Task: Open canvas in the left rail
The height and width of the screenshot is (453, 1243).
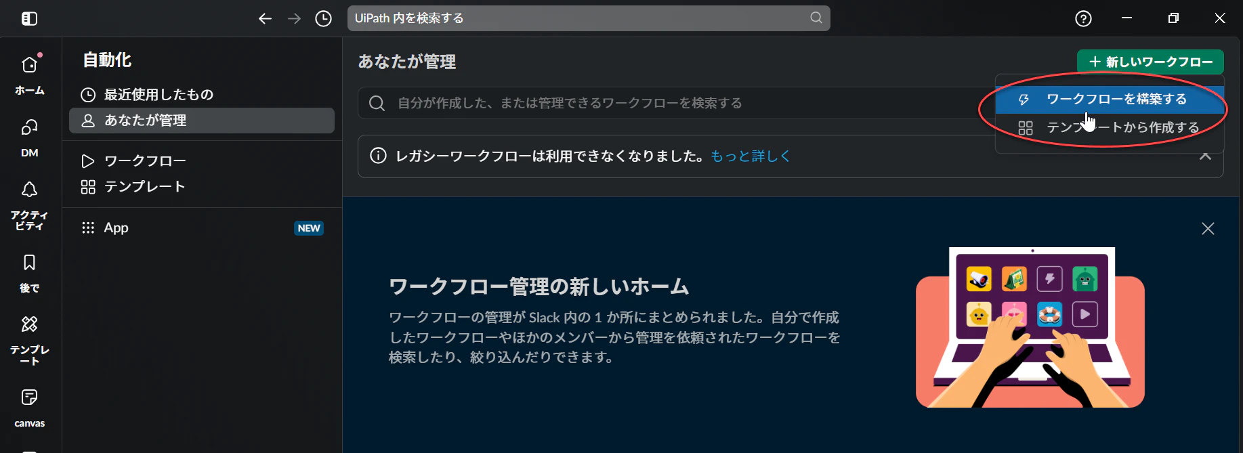Action: pyautogui.click(x=30, y=408)
